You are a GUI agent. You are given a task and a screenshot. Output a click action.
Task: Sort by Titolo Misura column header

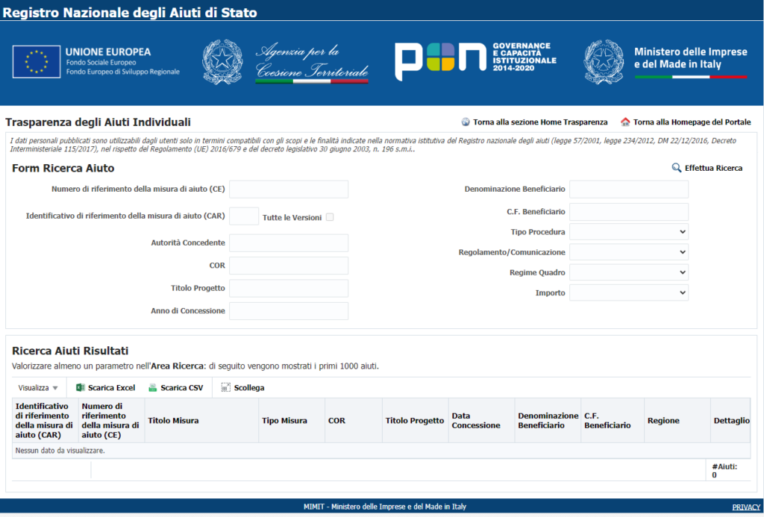pyautogui.click(x=201, y=421)
